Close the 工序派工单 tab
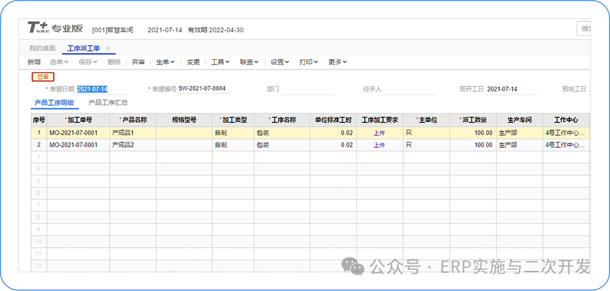 coord(108,48)
